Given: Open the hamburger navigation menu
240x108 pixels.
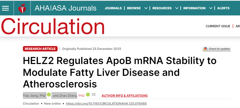Looking at the screenshot, I should (x=5, y=8).
